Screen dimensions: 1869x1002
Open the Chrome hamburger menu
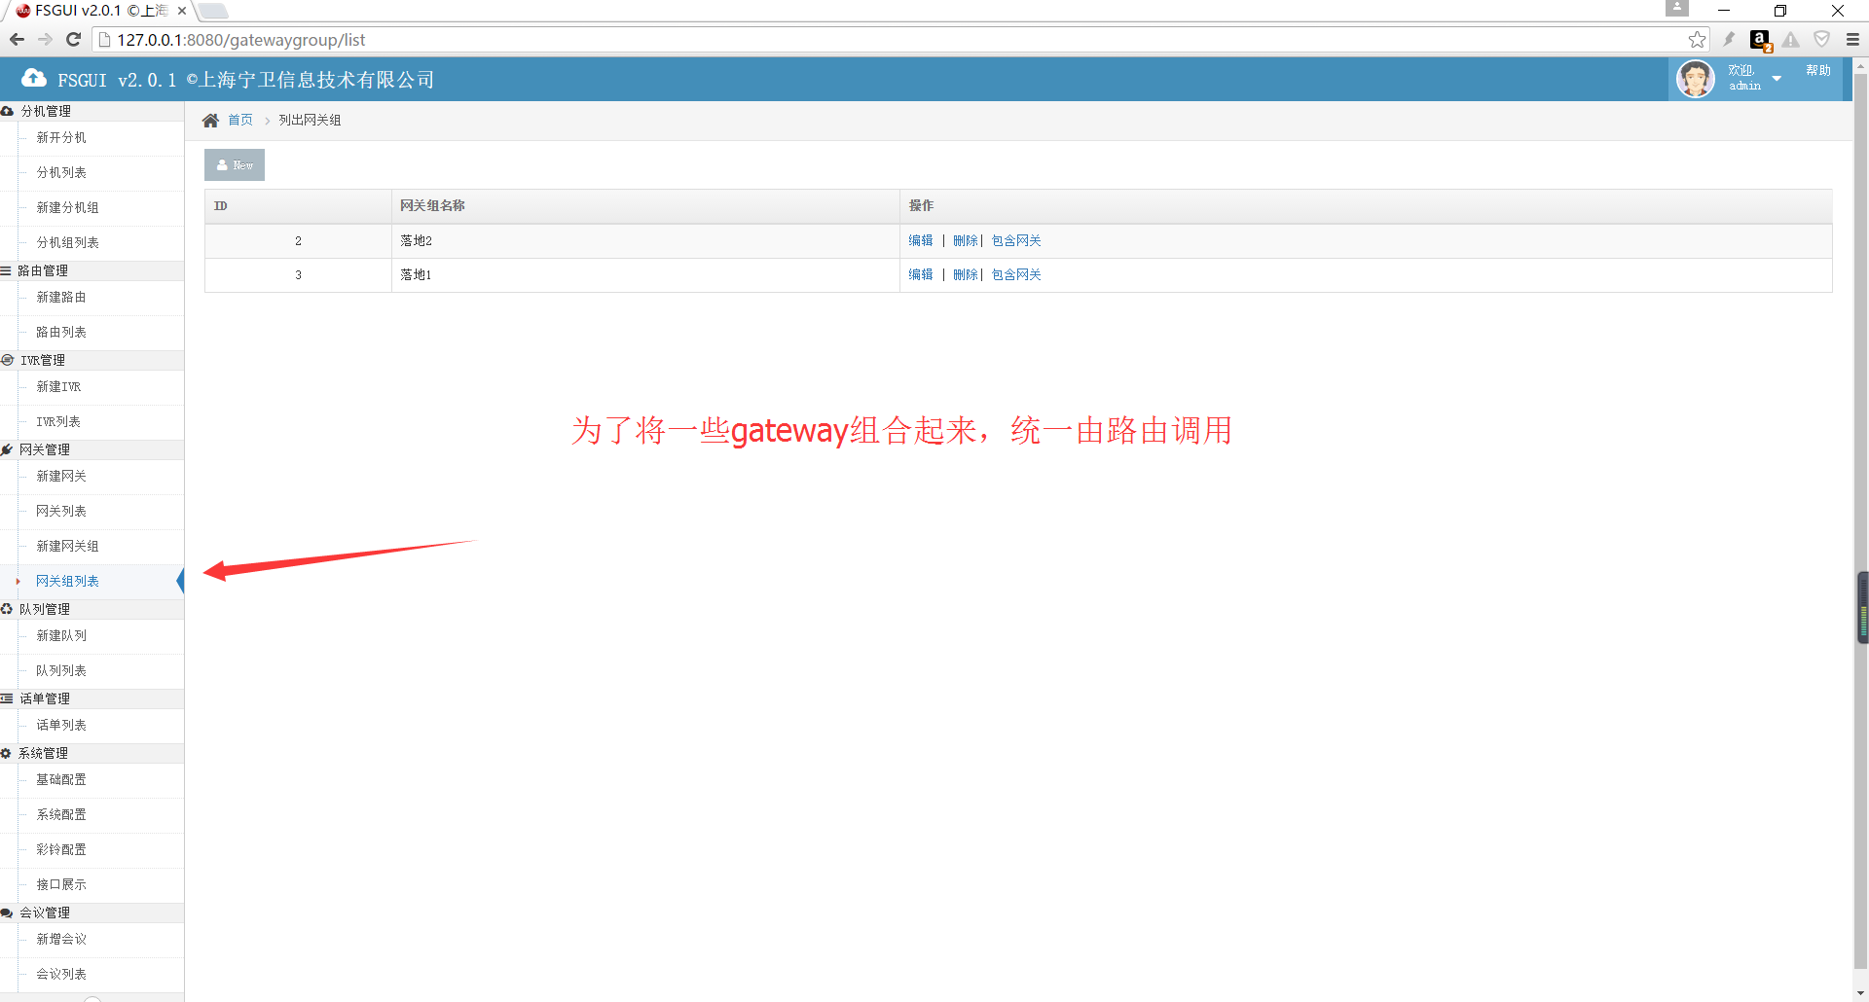1852,40
